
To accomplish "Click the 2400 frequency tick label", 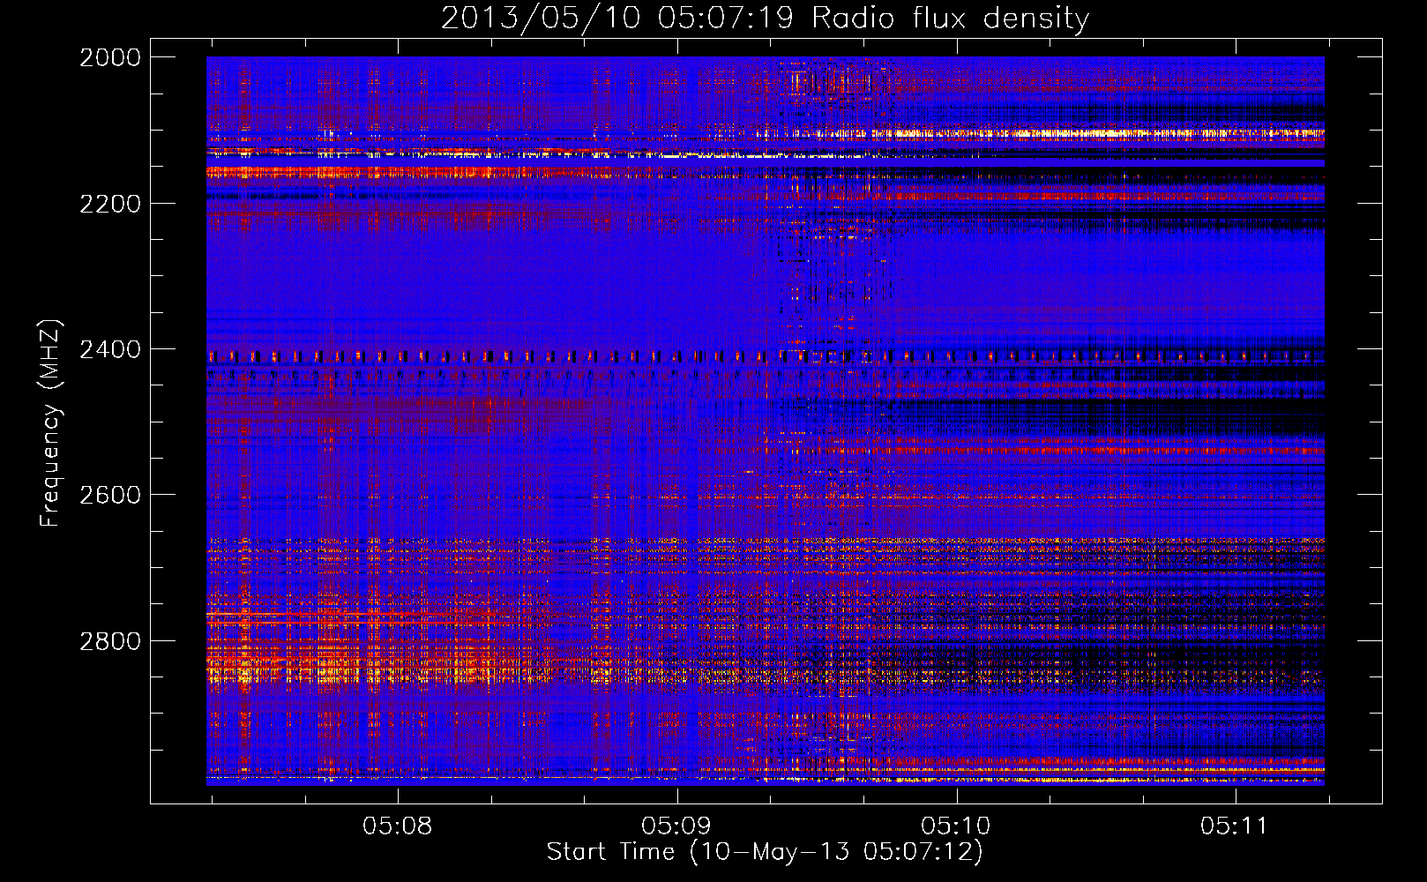I will point(110,349).
